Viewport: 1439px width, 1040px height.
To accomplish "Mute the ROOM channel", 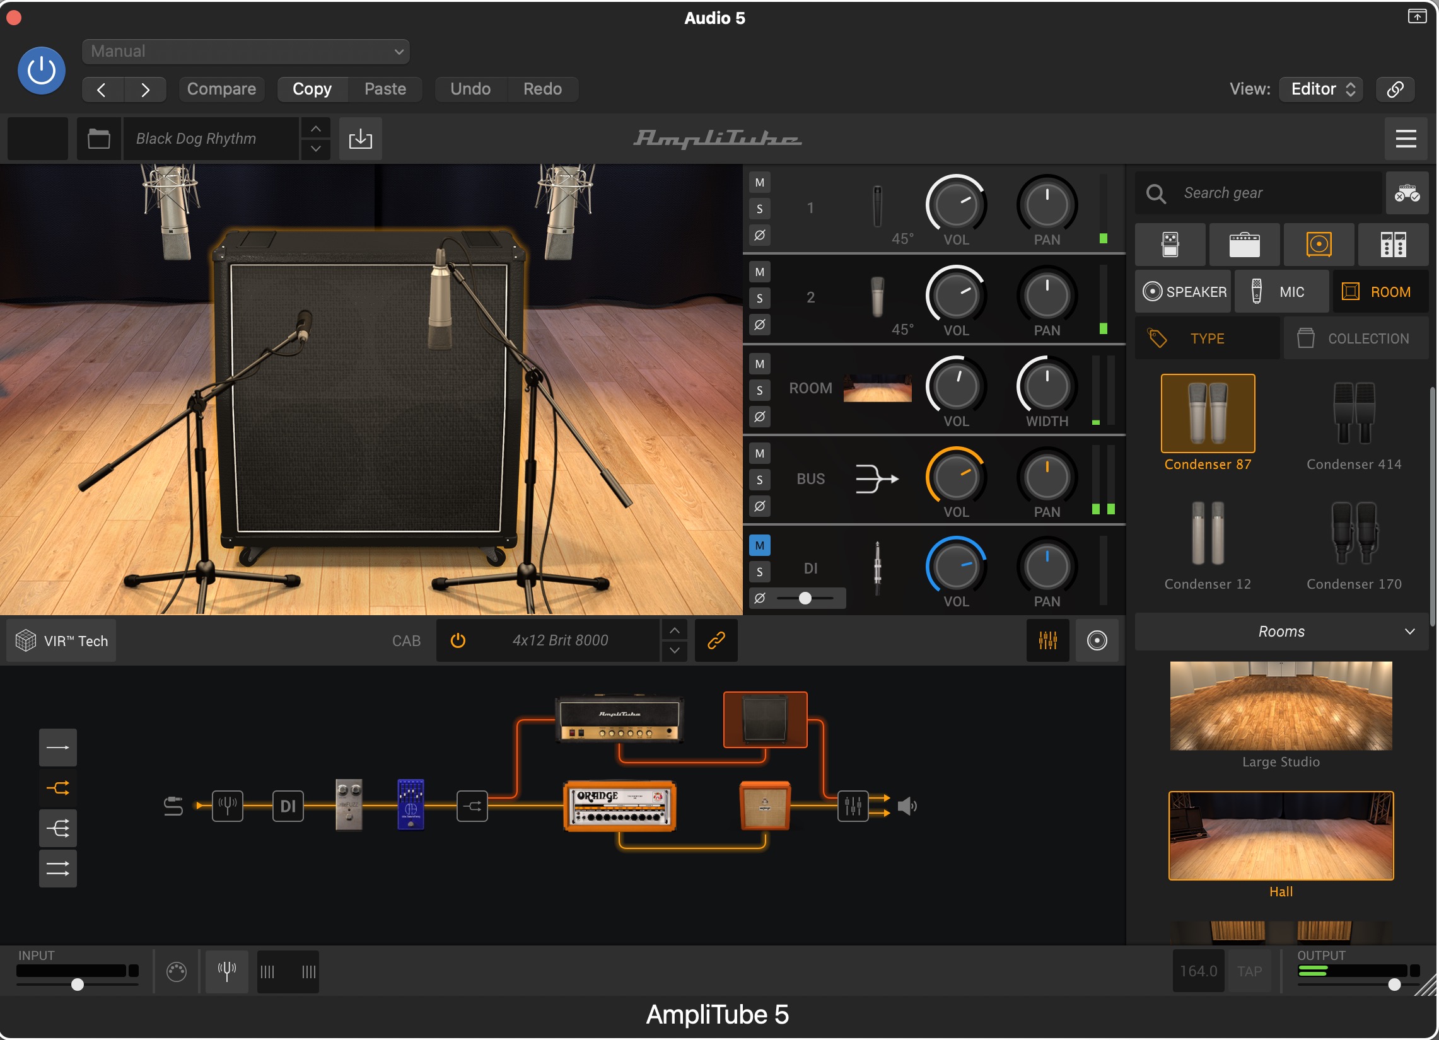I will coord(759,364).
